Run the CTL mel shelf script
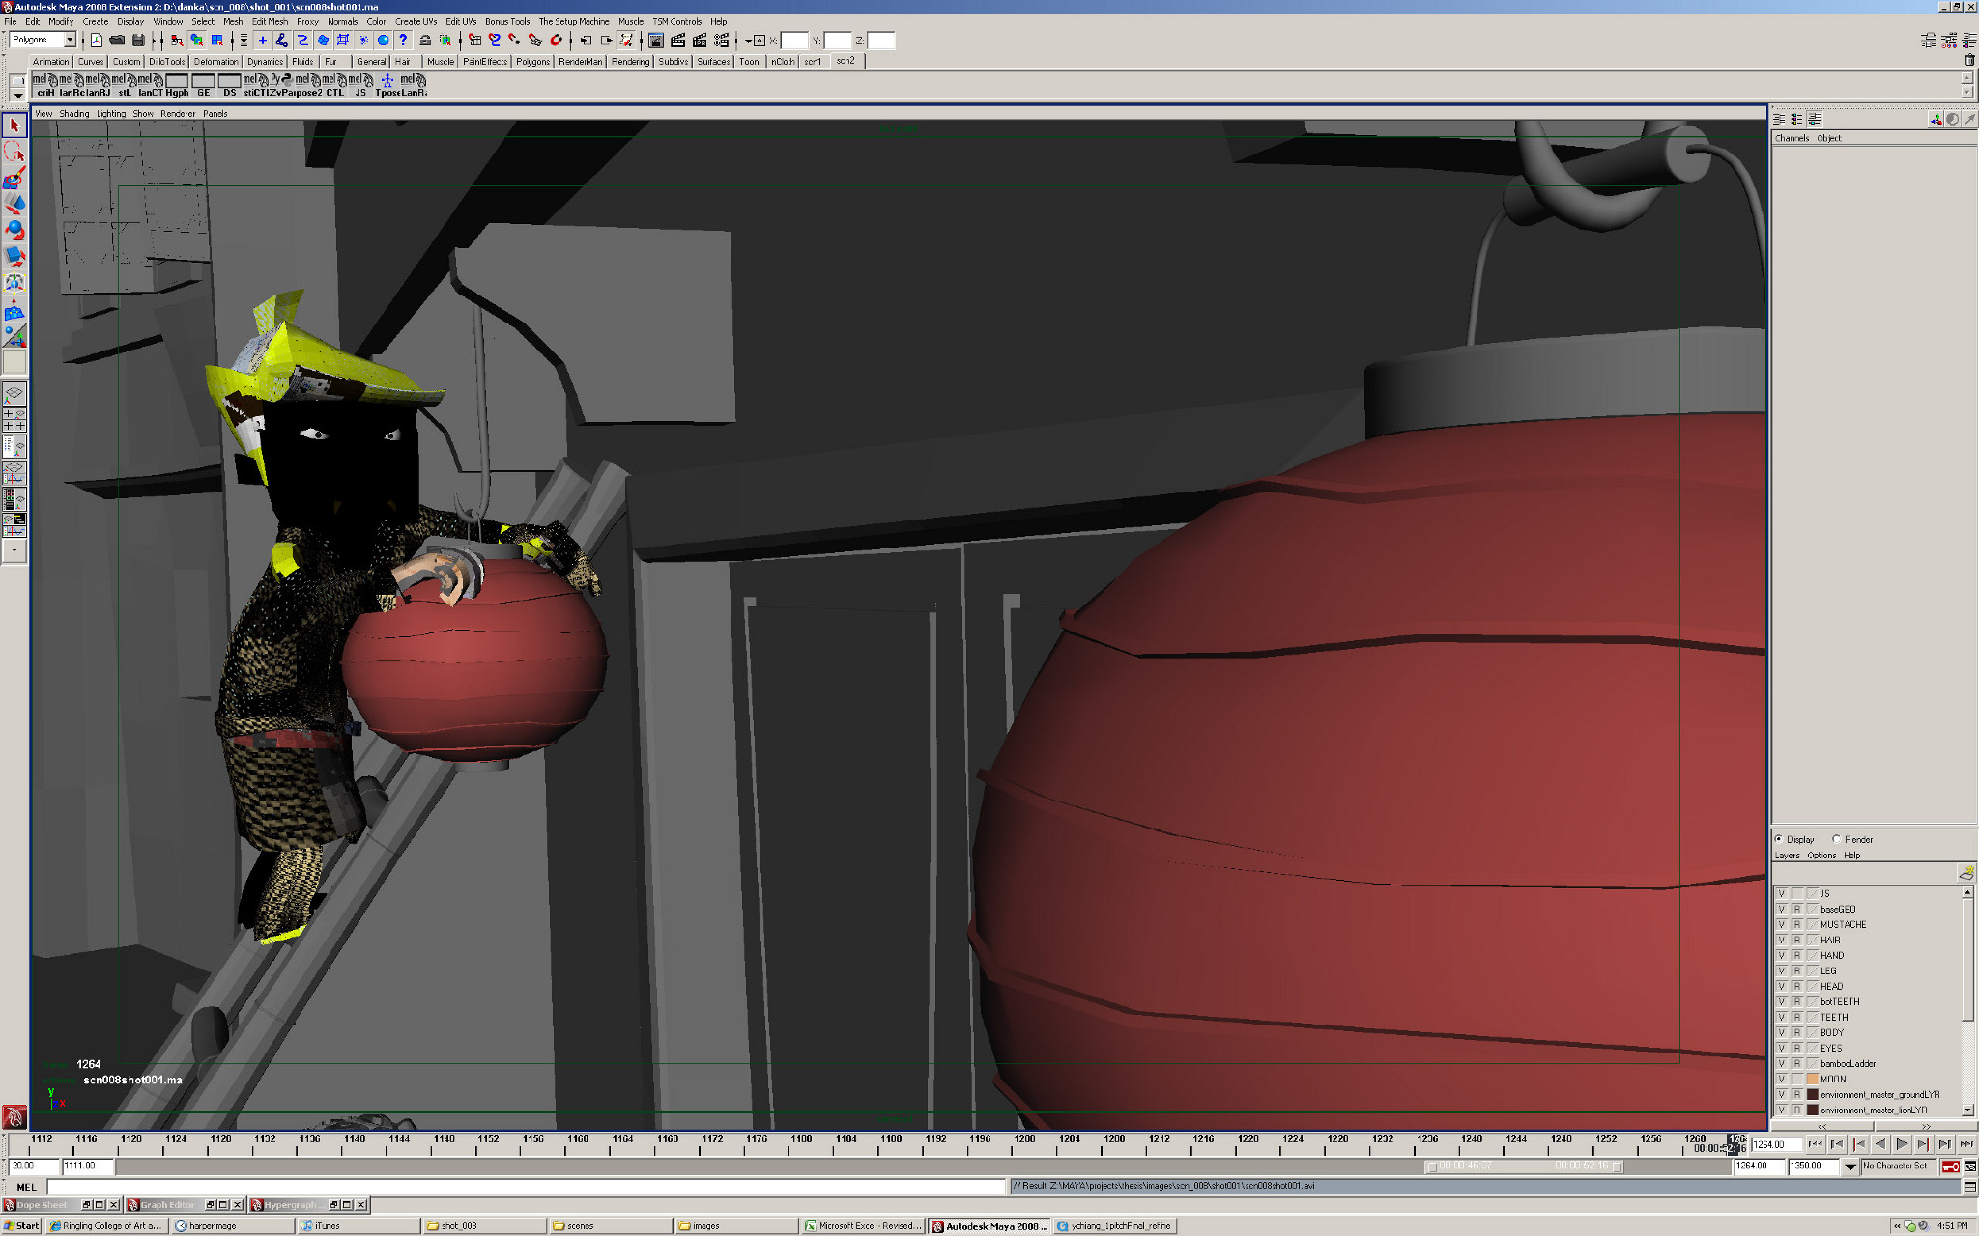 [334, 86]
